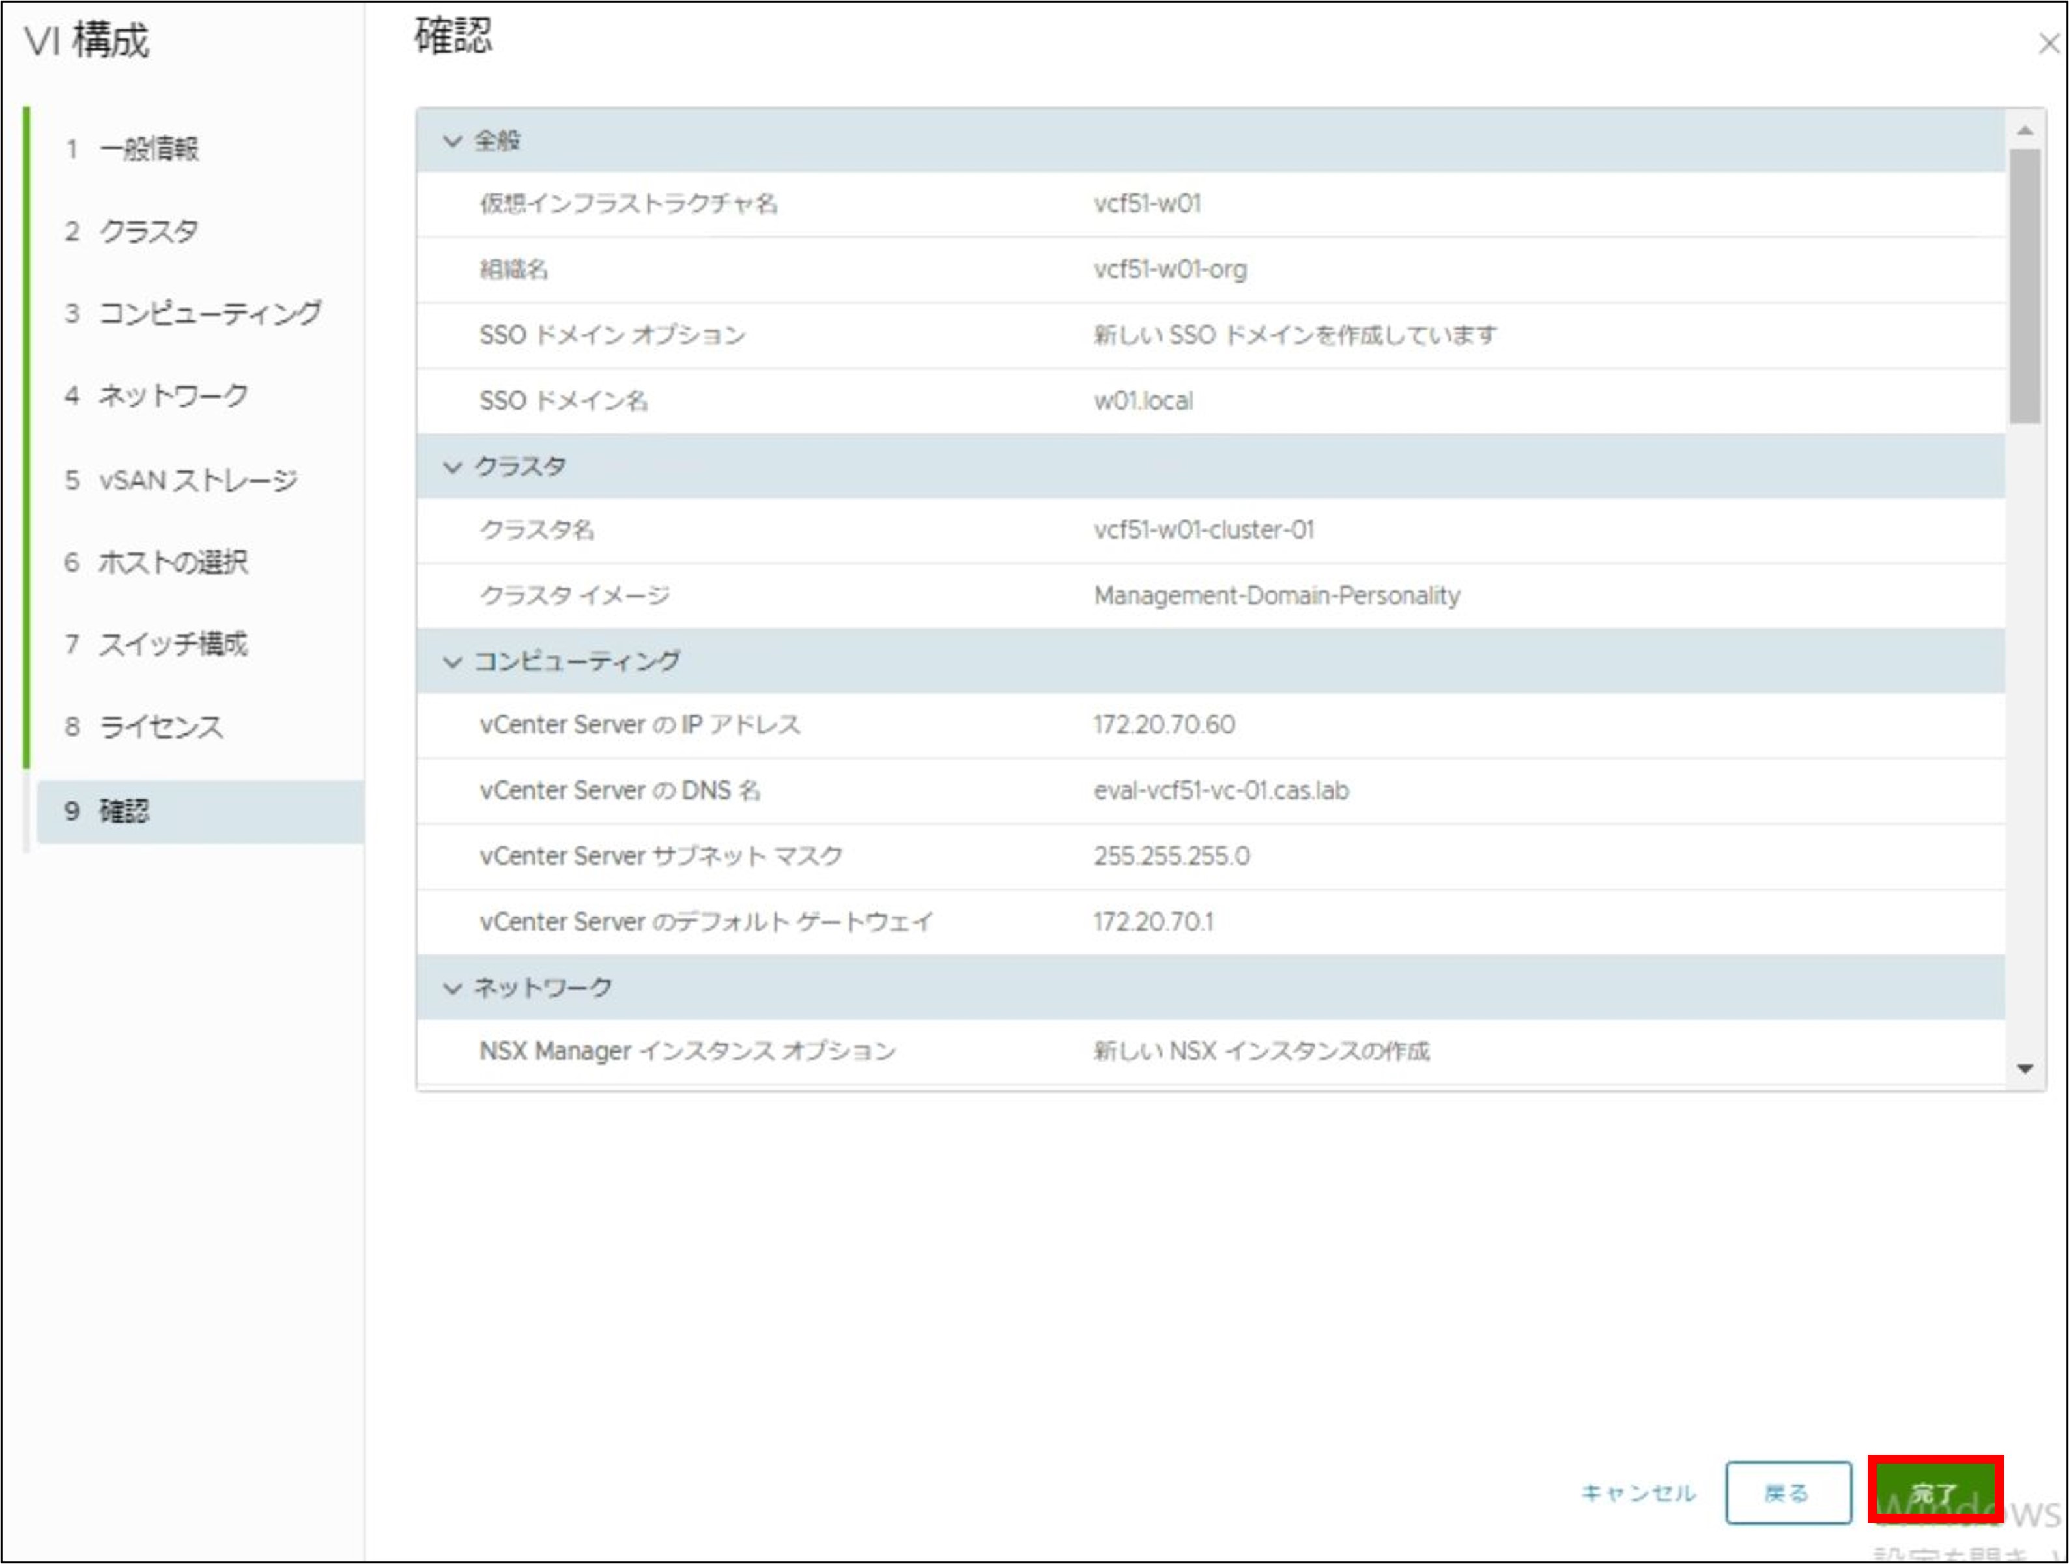Click the scrollbar down arrow

2025,1068
